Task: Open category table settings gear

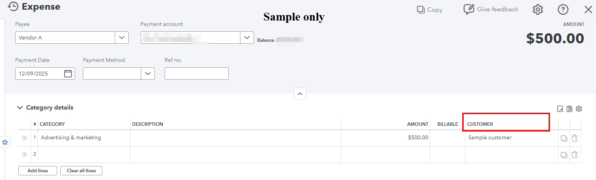Action: coord(579,109)
